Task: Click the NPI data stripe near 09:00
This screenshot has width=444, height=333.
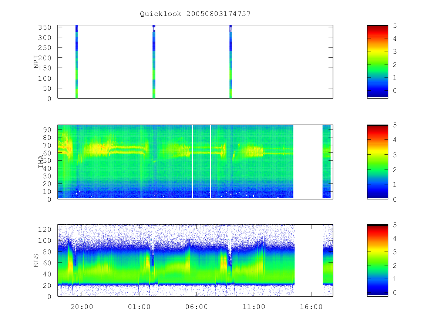Action: 231,62
